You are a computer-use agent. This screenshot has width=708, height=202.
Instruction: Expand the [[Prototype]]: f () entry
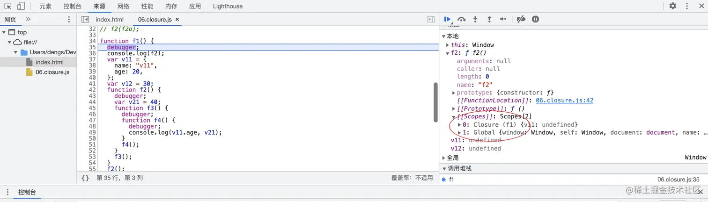454,108
